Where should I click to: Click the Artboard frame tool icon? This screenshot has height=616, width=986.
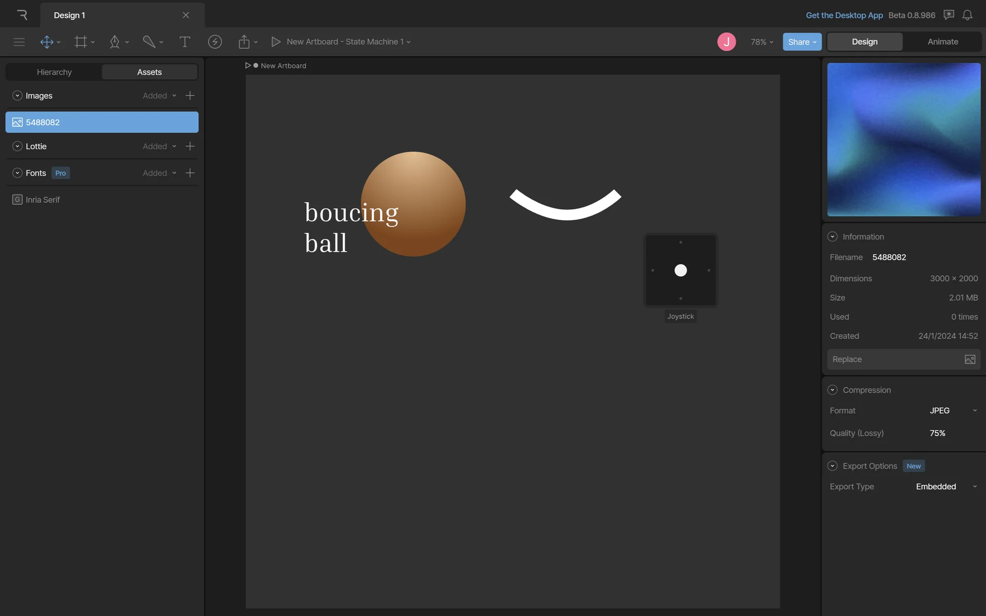tap(81, 42)
